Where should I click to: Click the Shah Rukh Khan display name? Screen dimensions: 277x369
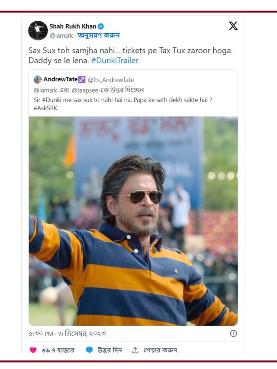pyautogui.click(x=73, y=26)
